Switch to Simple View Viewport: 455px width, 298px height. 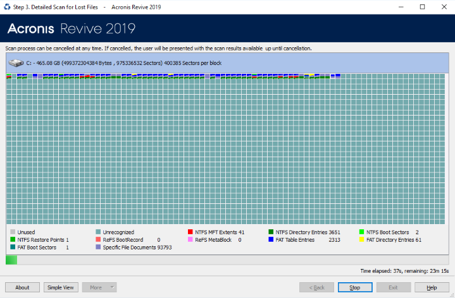click(x=61, y=287)
